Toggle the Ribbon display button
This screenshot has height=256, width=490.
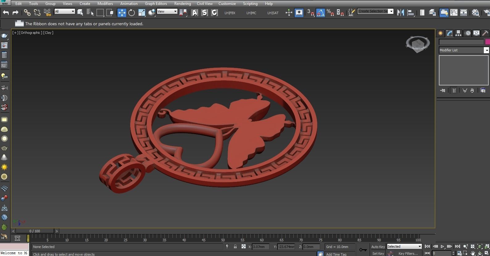444,13
